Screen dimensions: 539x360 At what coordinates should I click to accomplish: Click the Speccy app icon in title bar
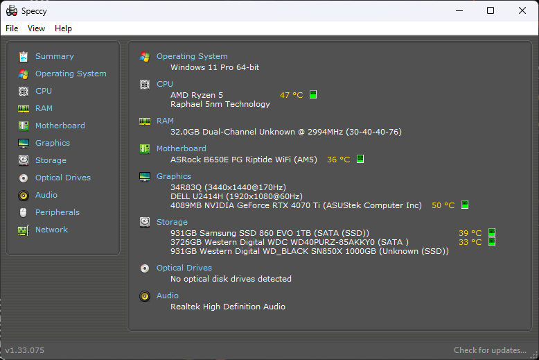12,10
